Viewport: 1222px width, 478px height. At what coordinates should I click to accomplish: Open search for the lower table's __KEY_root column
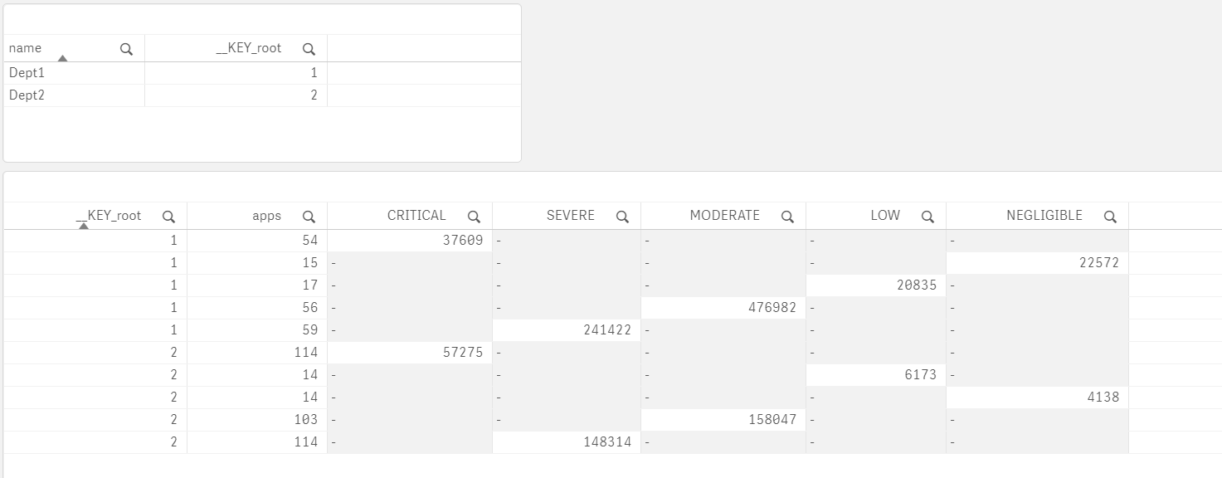point(168,217)
